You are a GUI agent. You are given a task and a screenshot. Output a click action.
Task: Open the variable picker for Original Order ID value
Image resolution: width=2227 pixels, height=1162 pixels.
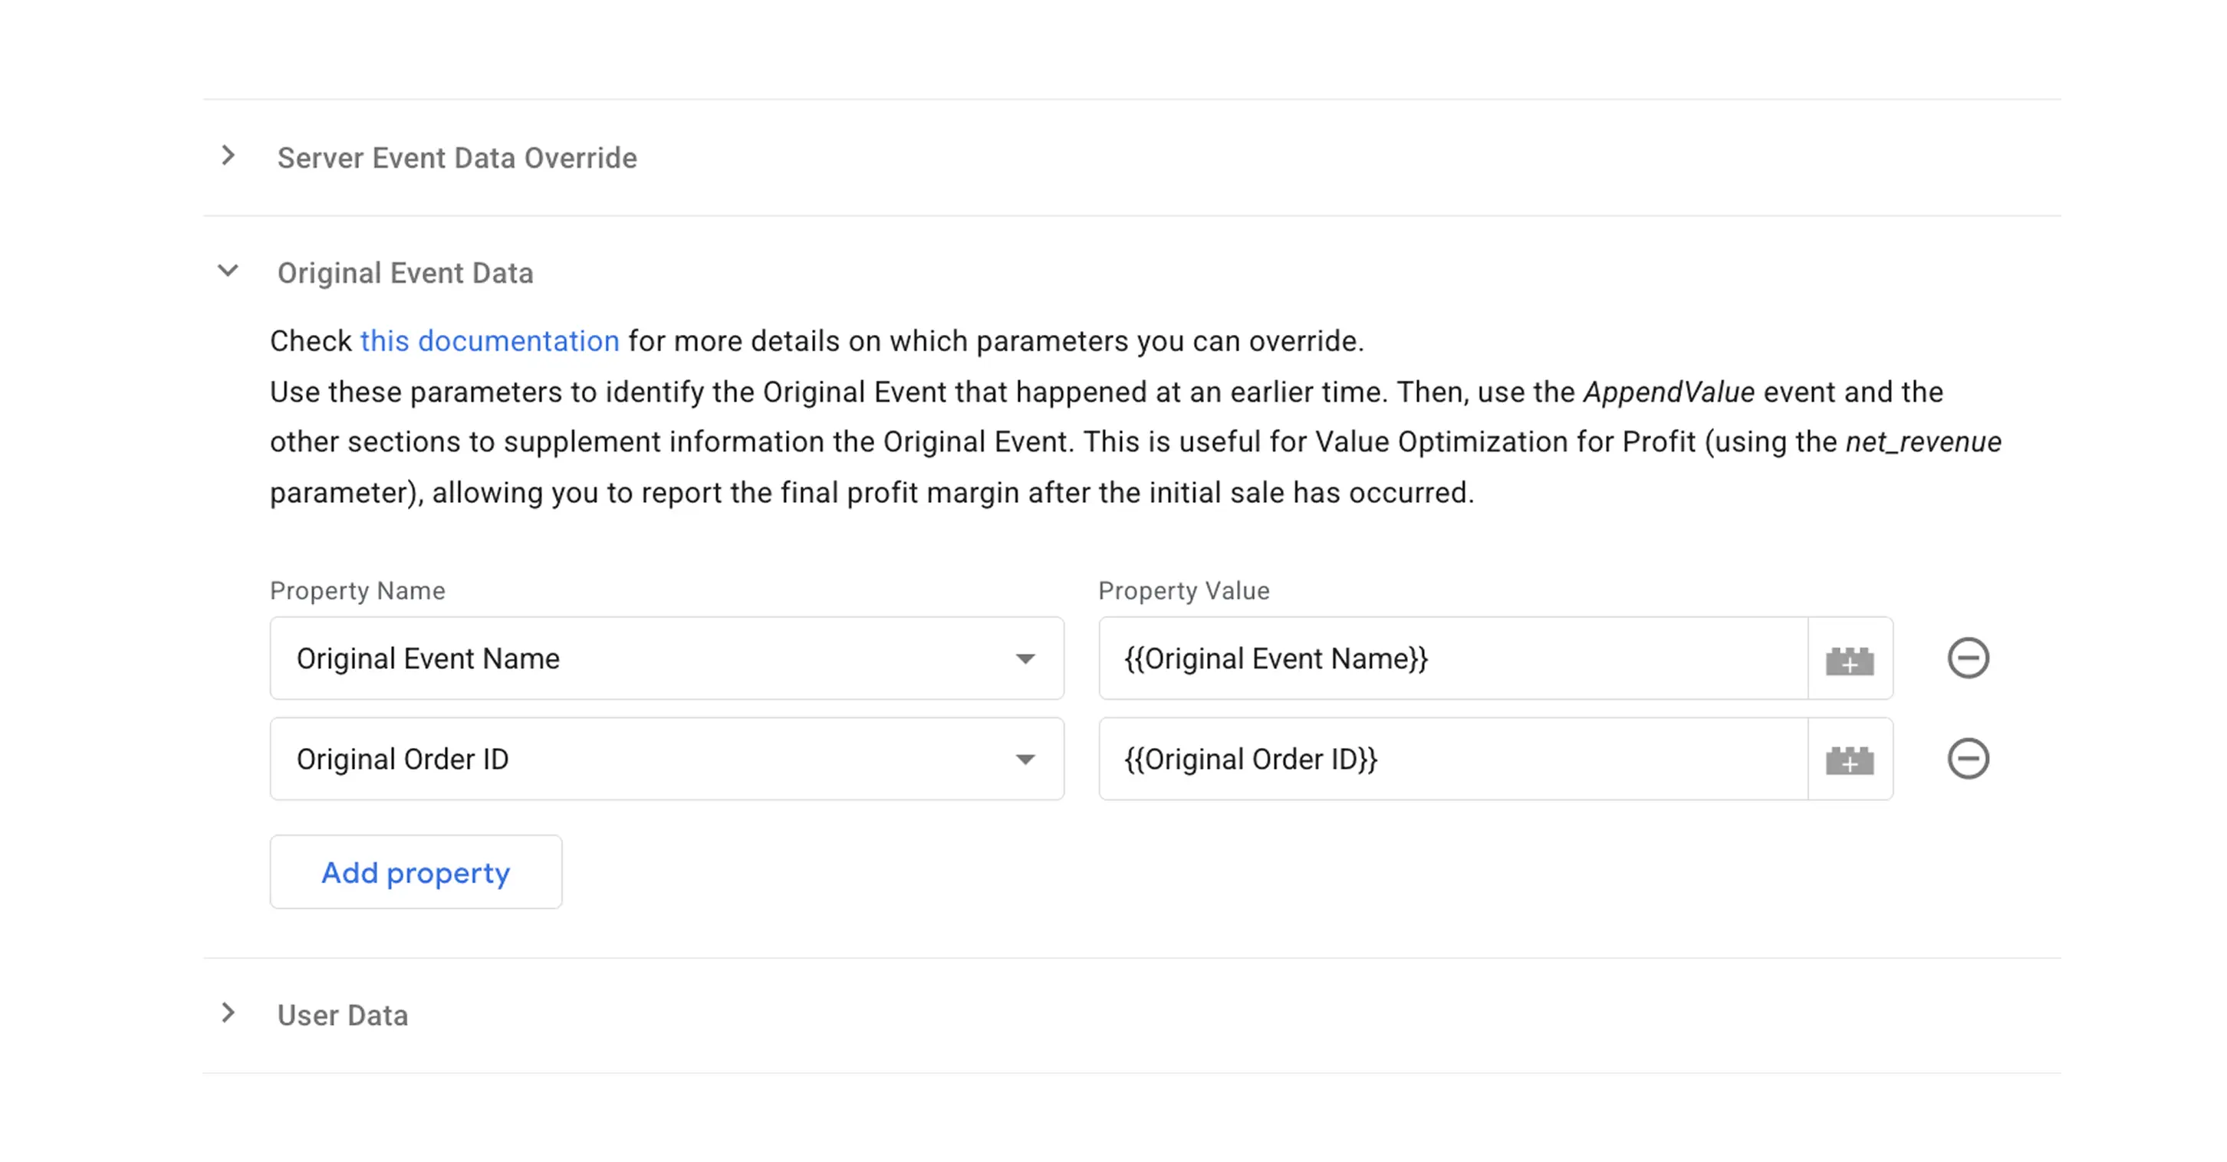click(1849, 760)
